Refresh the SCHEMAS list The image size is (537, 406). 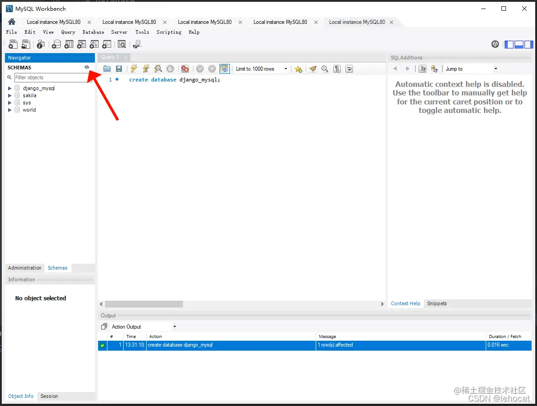pos(87,67)
